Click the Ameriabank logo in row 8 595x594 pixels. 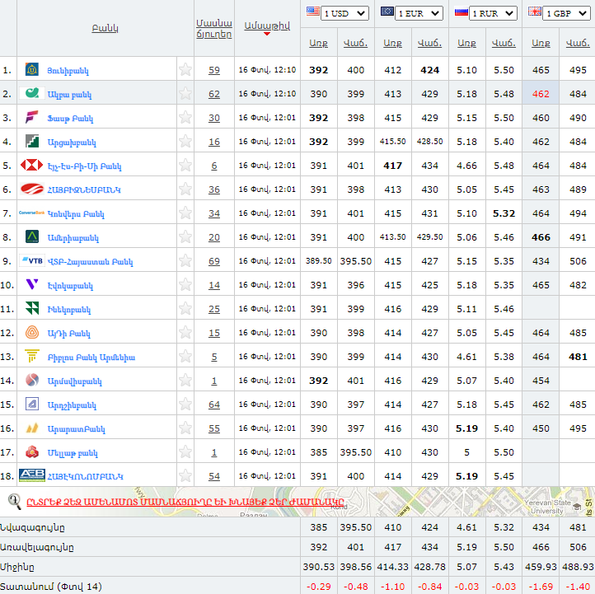[32, 236]
